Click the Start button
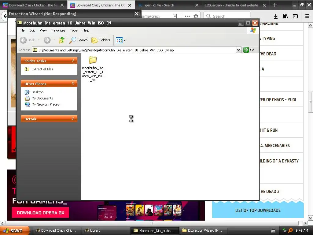The width and height of the screenshot is (313, 235). (14, 230)
